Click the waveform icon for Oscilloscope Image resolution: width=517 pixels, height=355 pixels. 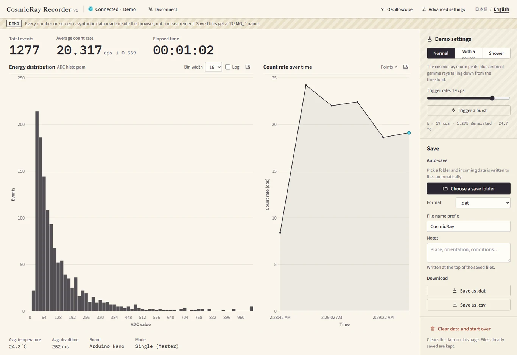(x=383, y=9)
